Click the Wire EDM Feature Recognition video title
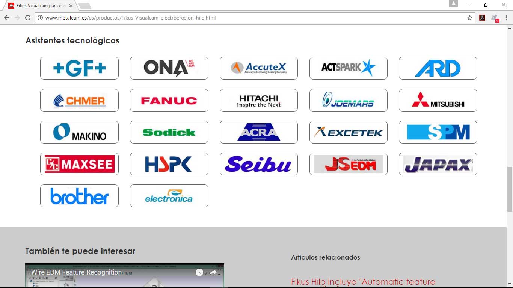The width and height of the screenshot is (513, 288). 77,272
